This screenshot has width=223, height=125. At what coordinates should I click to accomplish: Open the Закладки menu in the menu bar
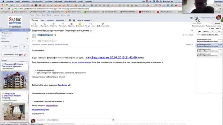coord(58,1)
